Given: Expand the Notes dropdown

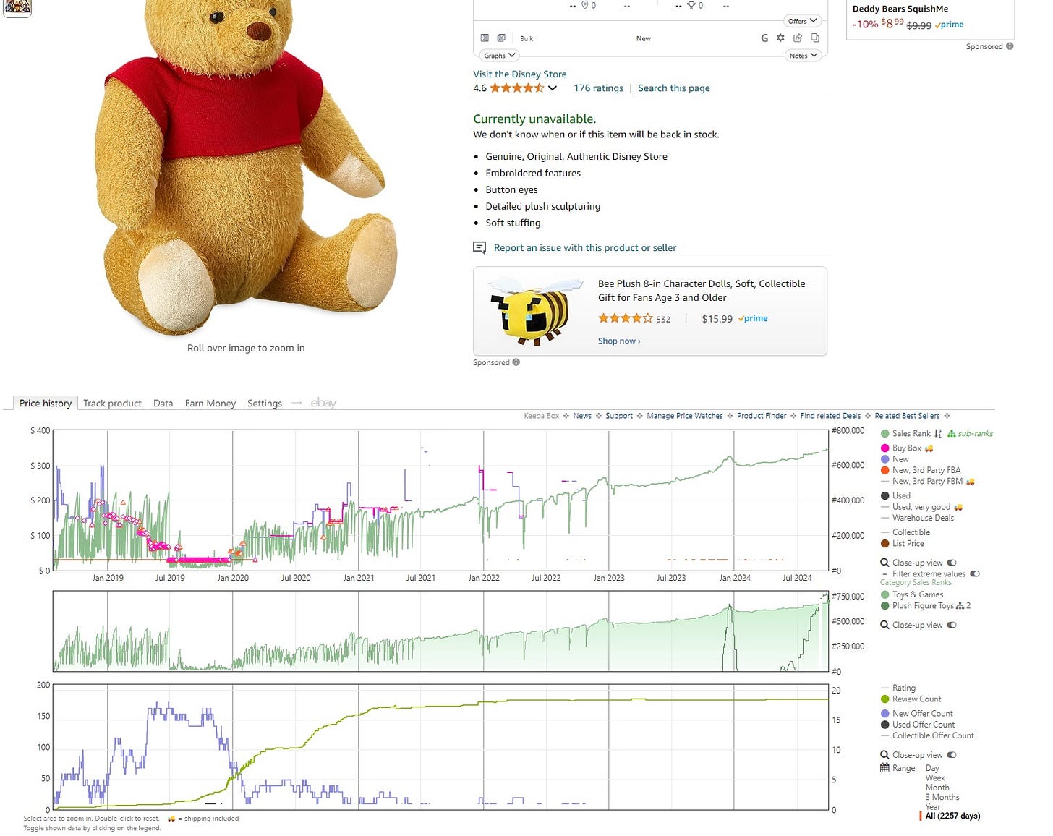Looking at the screenshot, I should [x=803, y=56].
